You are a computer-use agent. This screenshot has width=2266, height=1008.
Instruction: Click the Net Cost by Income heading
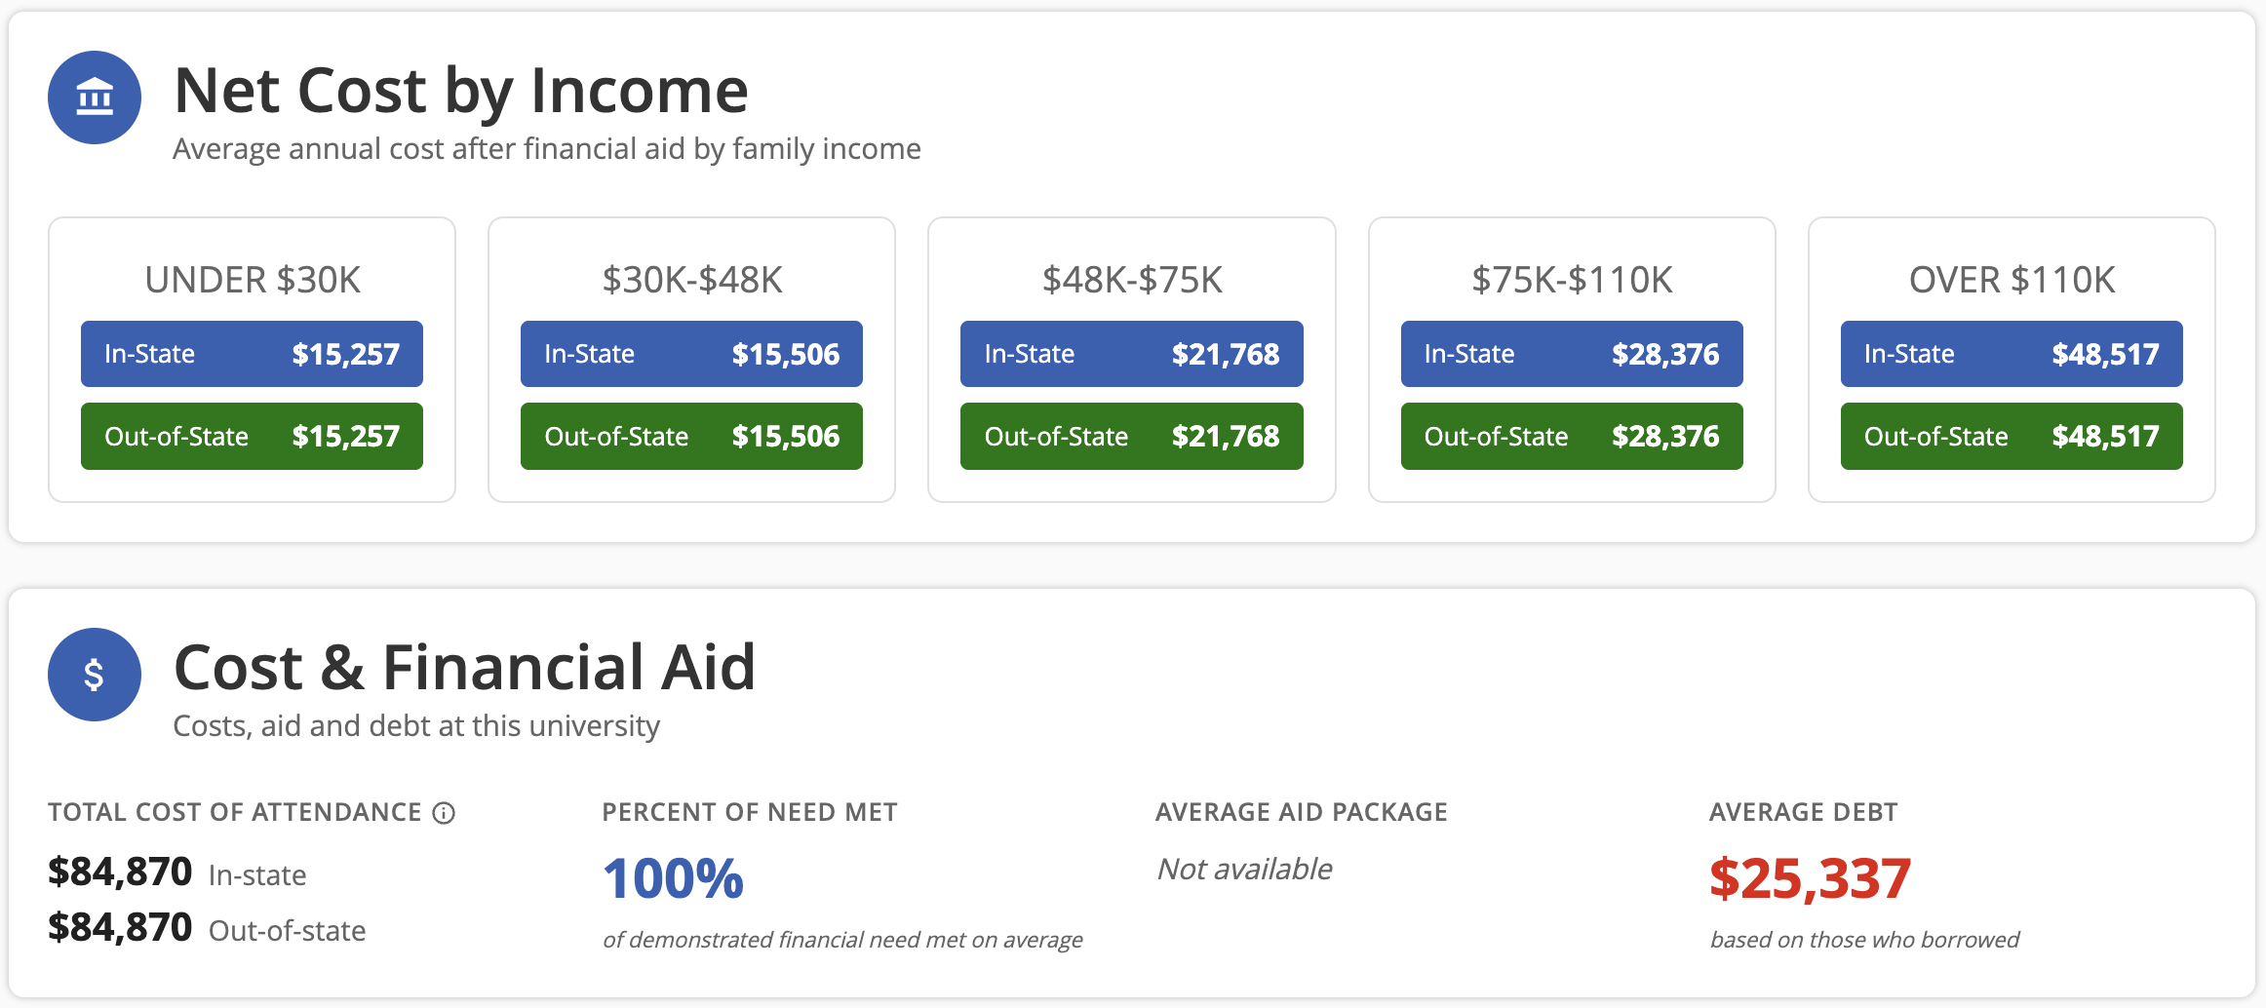461,91
